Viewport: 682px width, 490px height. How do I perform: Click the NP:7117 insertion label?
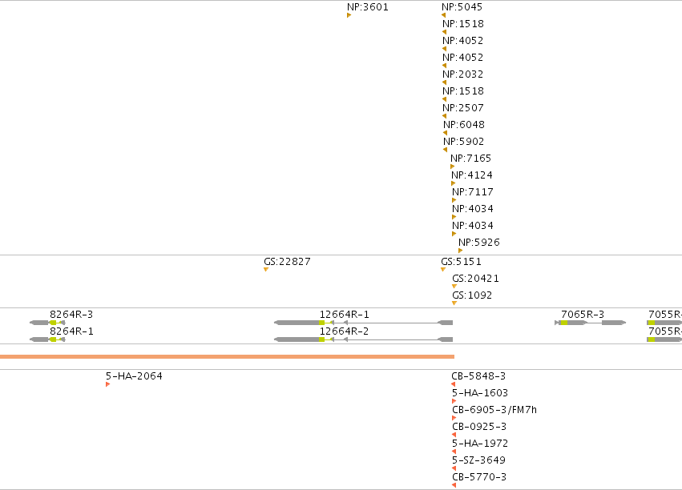click(x=472, y=192)
